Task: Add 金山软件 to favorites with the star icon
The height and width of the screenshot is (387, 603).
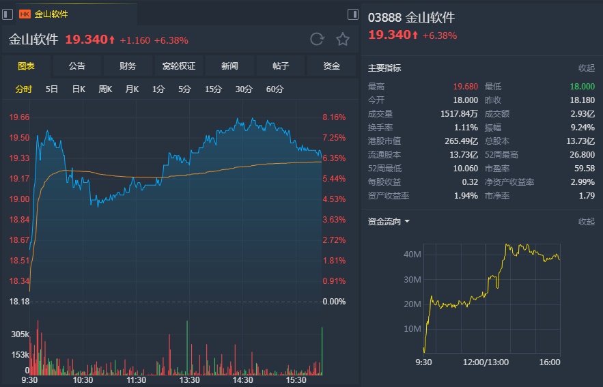Action: tap(343, 39)
